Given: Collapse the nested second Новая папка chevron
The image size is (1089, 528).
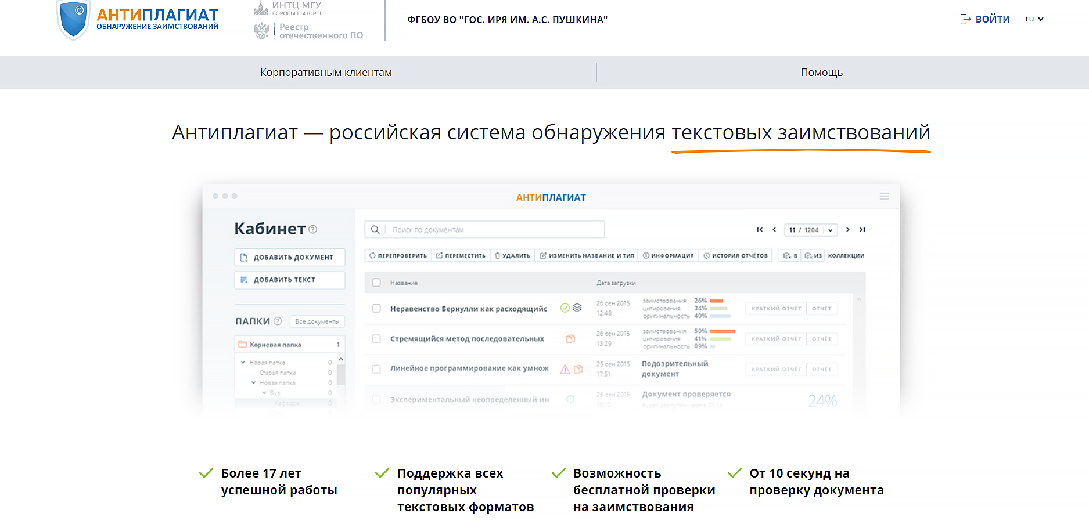Looking at the screenshot, I should (x=253, y=382).
